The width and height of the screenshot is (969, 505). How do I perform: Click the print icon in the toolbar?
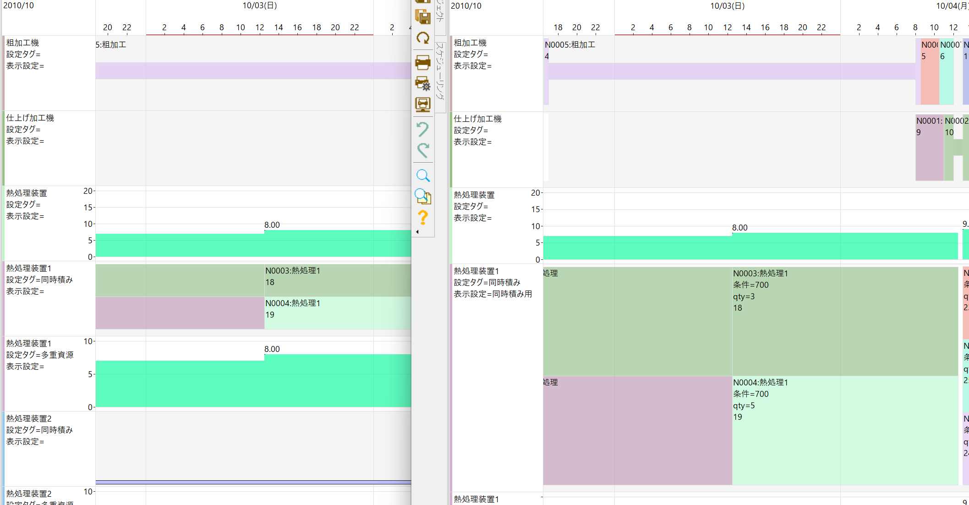point(422,62)
